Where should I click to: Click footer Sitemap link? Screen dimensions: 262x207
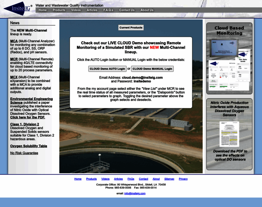(169, 179)
